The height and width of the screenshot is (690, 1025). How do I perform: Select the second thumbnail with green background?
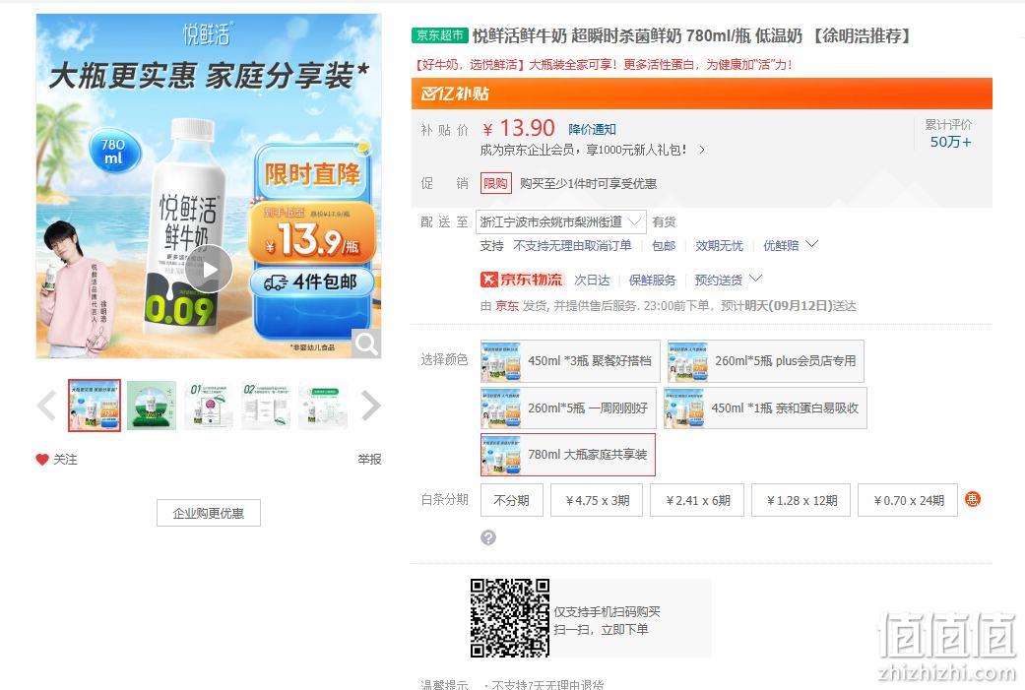point(152,406)
